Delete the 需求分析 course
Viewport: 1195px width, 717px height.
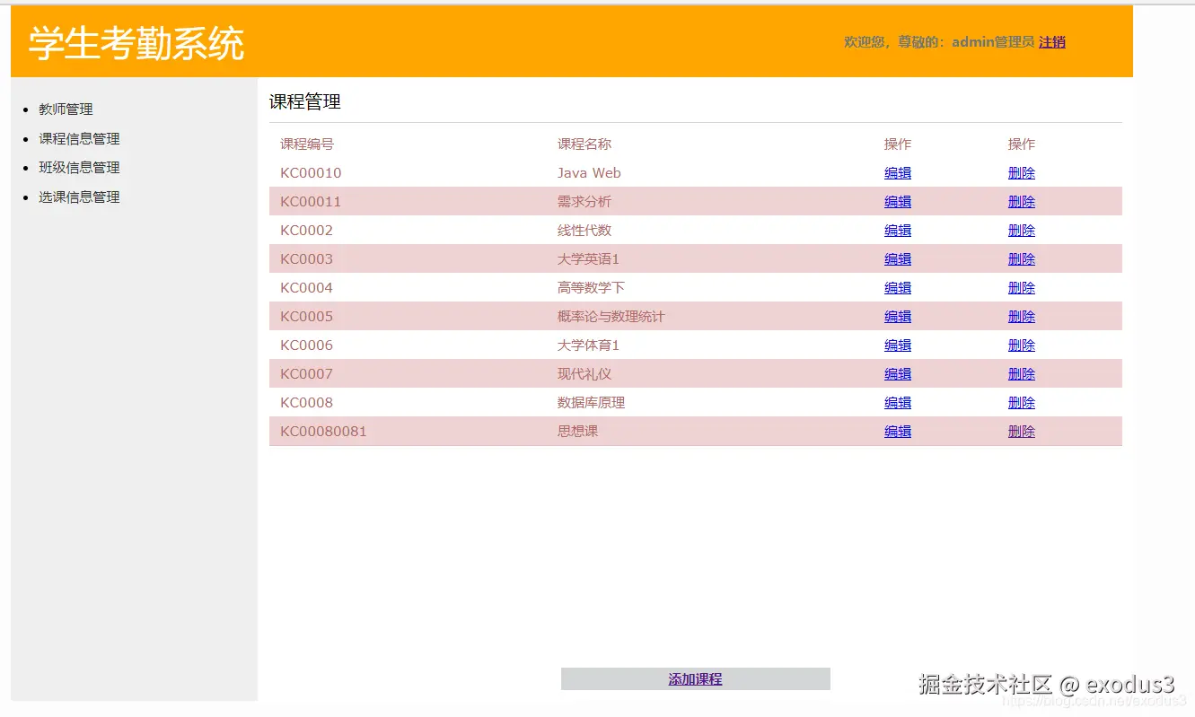coord(1022,202)
